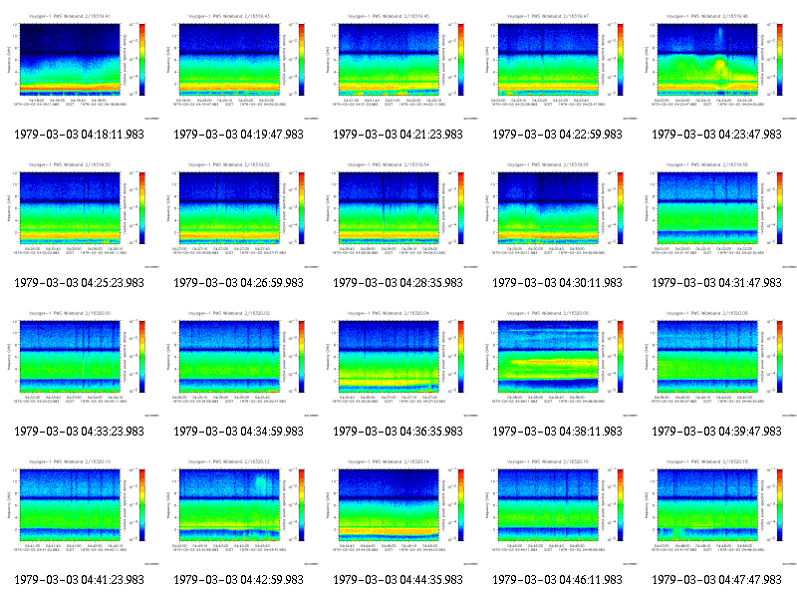This screenshot has width=797, height=594.
Task: Open the 04:44:35.983 spectrogram thumbnail
Action: pos(398,512)
